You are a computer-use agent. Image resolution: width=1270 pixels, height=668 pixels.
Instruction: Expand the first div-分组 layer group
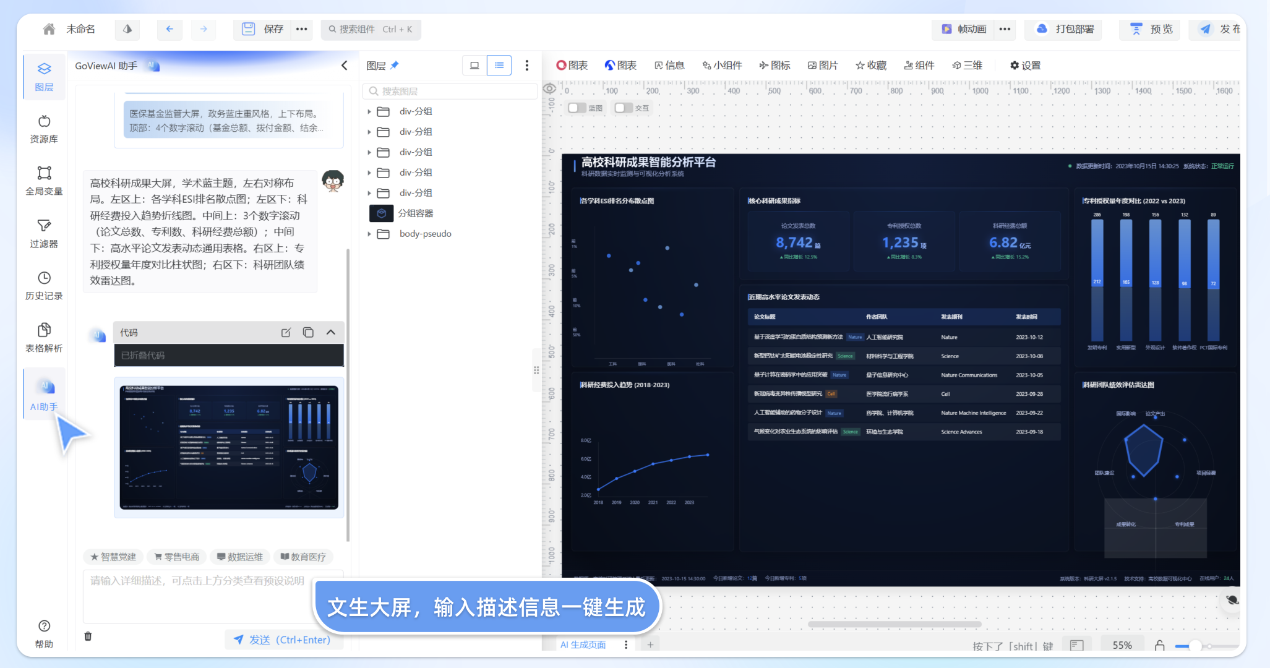[369, 111]
